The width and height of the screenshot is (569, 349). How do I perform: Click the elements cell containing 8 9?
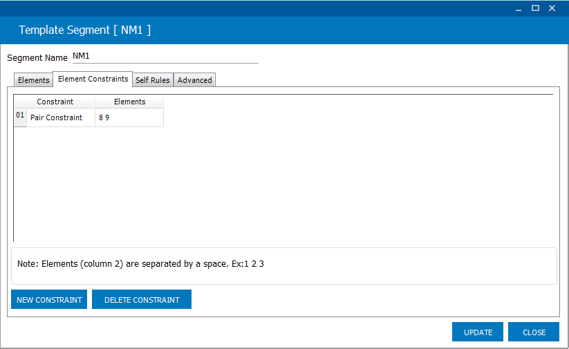129,117
